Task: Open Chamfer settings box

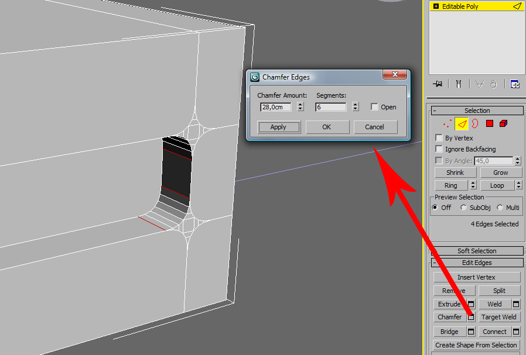Action: [x=471, y=317]
